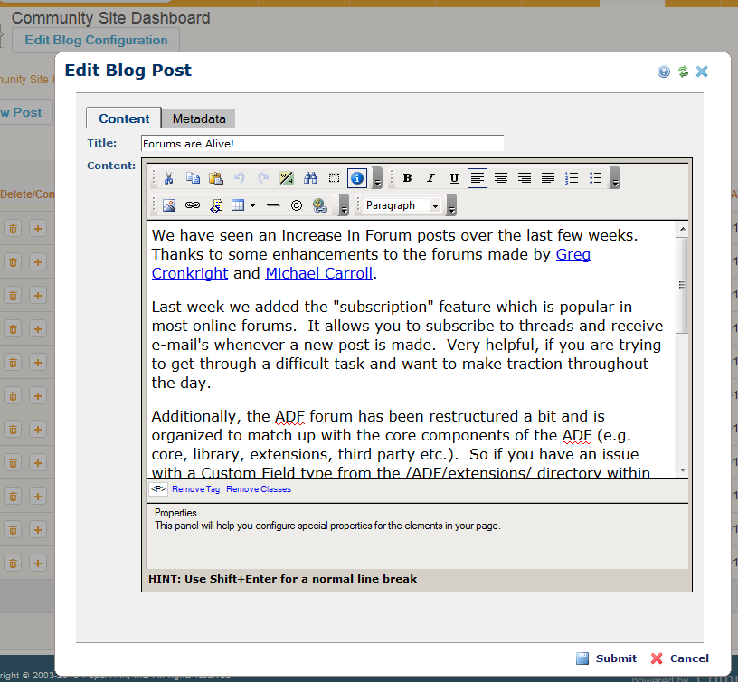This screenshot has height=682, width=738.
Task: Click the anchor globe link icon
Action: point(320,205)
